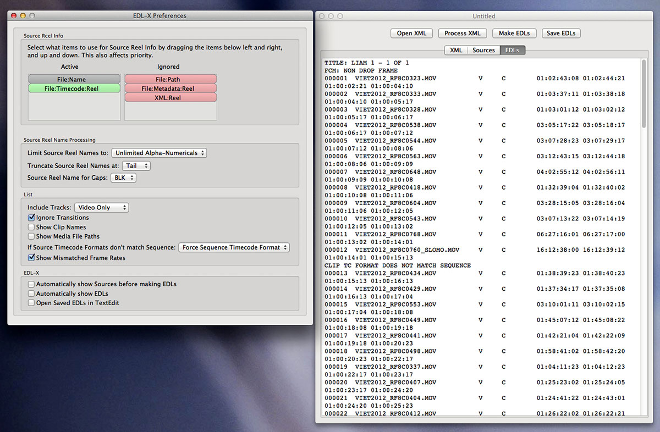Select the ignored XML:Reel item
660x432 pixels.
[170, 97]
